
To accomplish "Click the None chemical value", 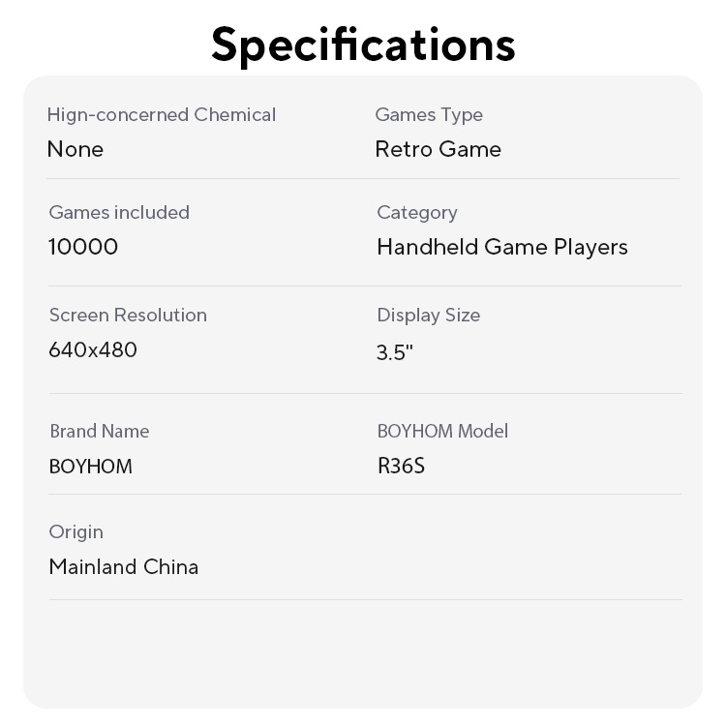I will (76, 149).
